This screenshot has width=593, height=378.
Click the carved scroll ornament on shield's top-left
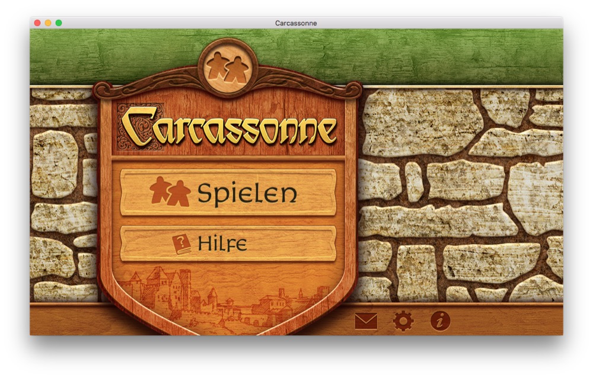point(107,91)
